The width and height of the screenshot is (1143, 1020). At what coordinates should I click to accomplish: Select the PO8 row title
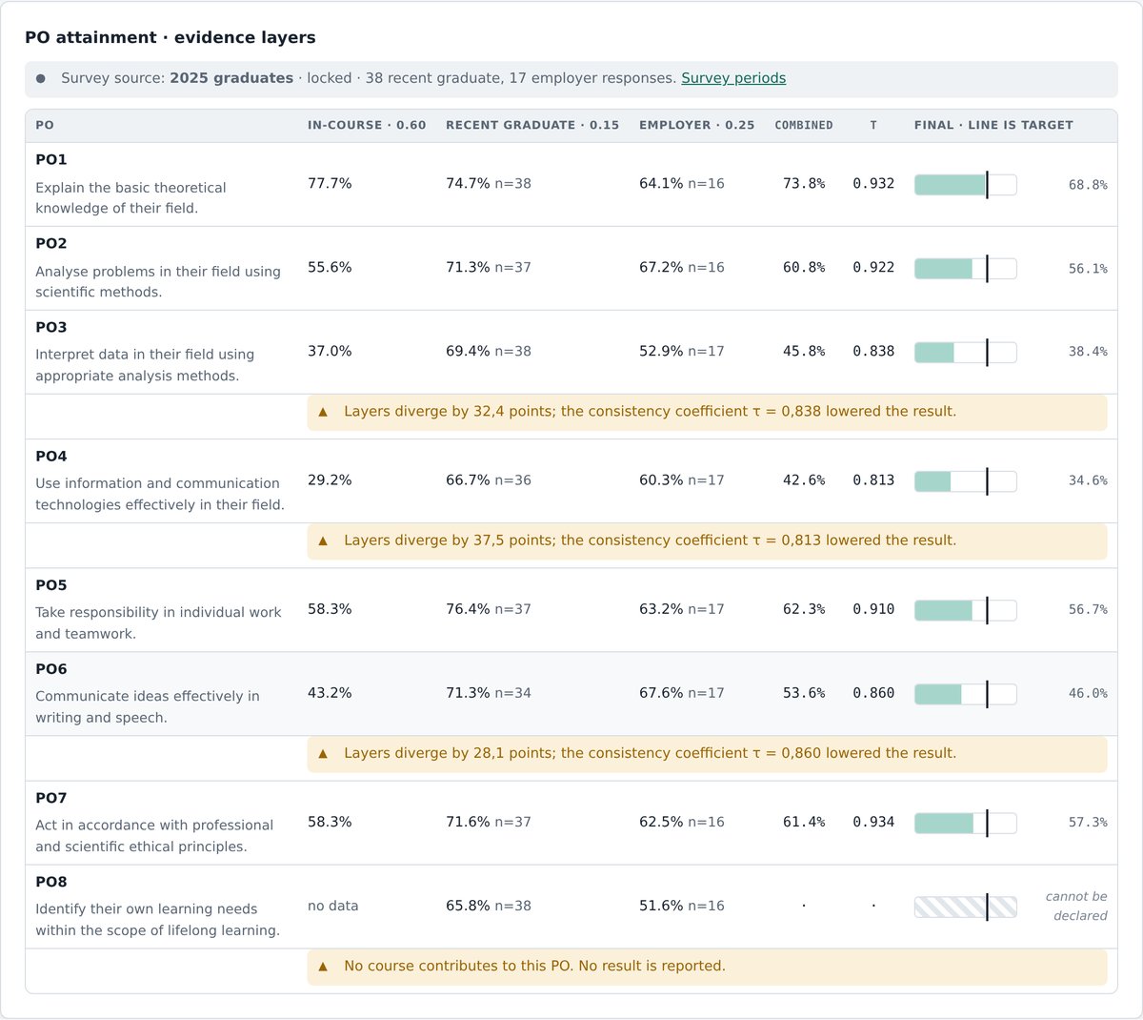pyautogui.click(x=51, y=882)
